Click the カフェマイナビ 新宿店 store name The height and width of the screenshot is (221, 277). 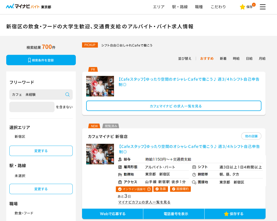108,136
